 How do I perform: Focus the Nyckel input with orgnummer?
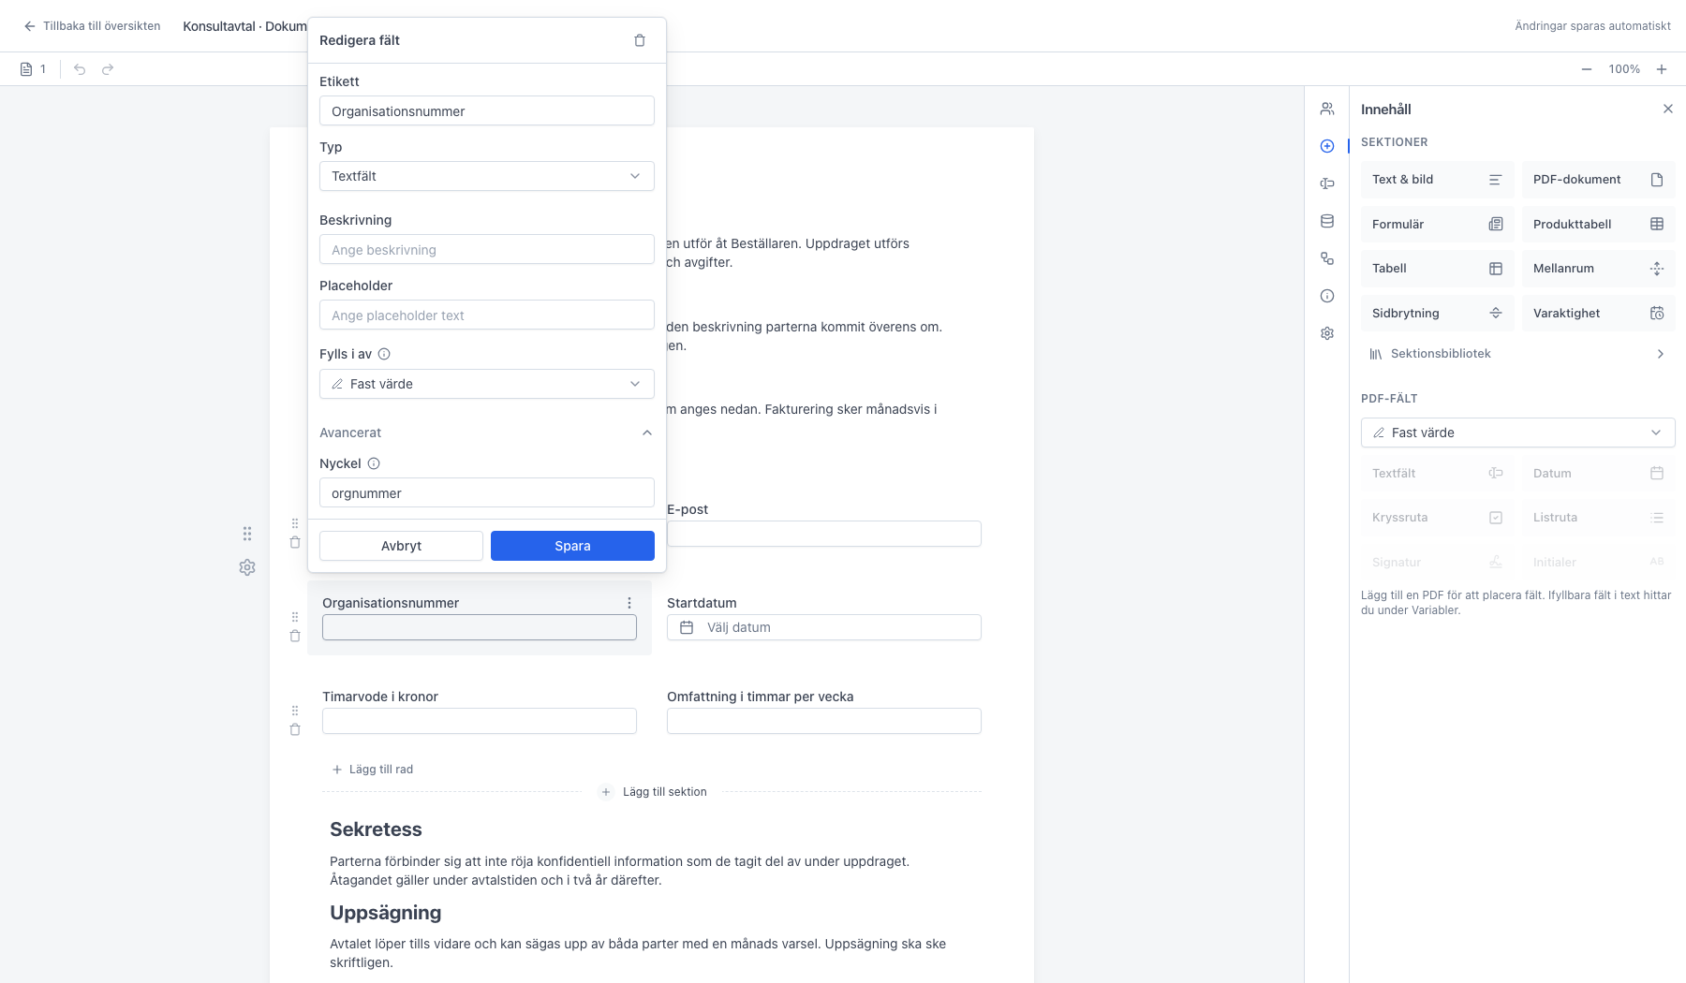pyautogui.click(x=487, y=492)
